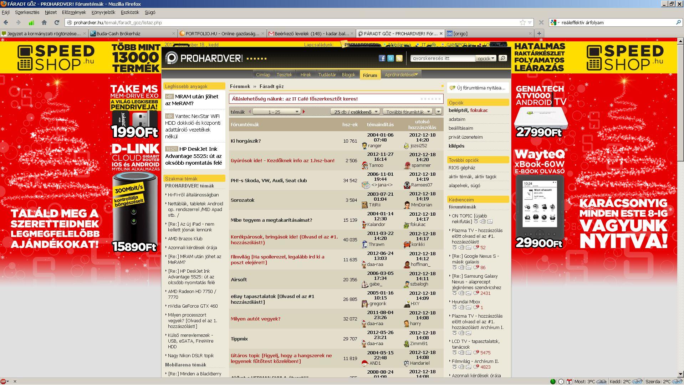Image resolution: width=684 pixels, height=385 pixels.
Task: Open RIOS gépház link
Action: point(462,168)
